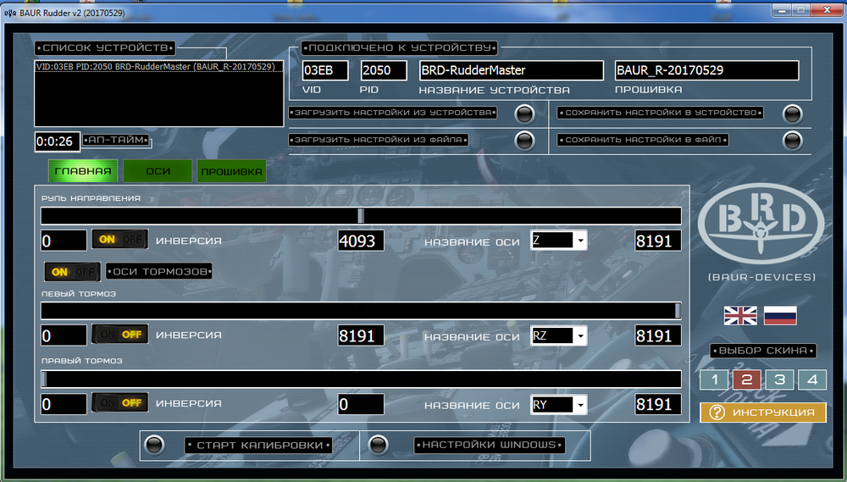Select skin number 1

pos(715,380)
